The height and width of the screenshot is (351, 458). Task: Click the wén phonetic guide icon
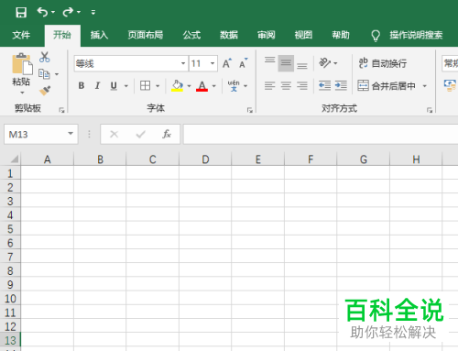click(234, 86)
